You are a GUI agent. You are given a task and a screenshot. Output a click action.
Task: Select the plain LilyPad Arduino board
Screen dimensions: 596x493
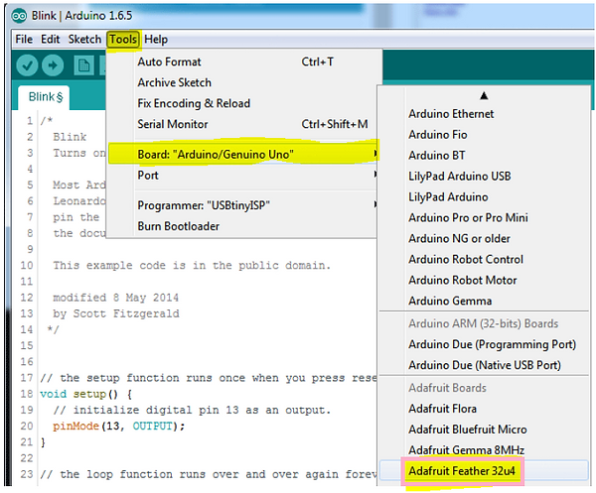tap(484, 197)
